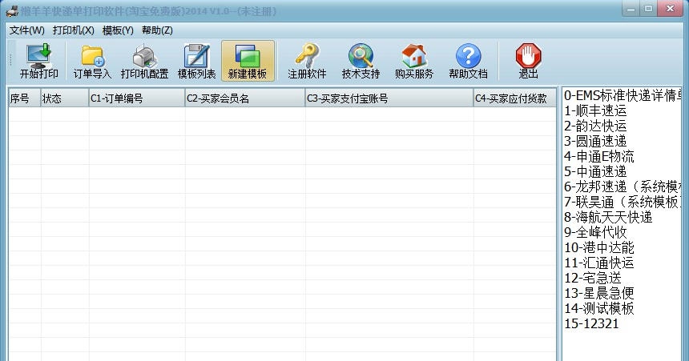Select template 15-12321
Image resolution: width=689 pixels, height=361 pixels.
click(591, 323)
